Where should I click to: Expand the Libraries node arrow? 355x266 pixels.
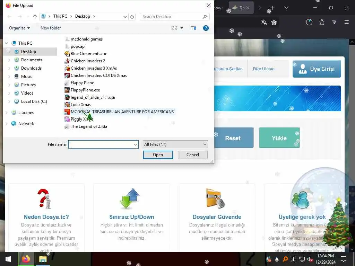[x=7, y=113]
